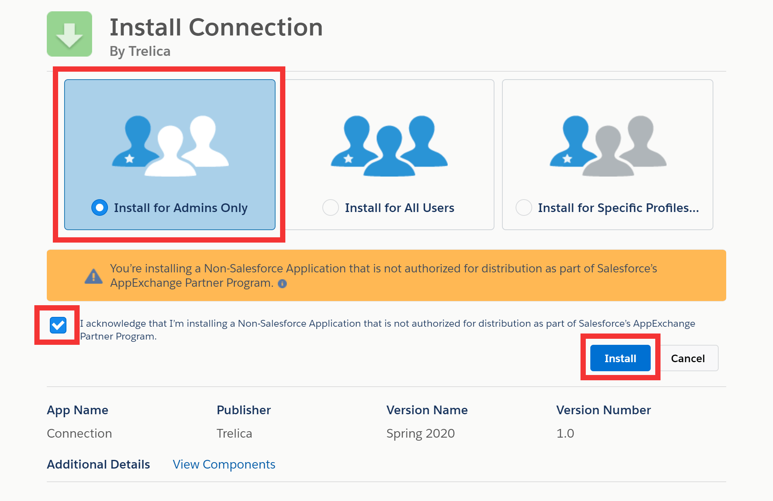
Task: Click the acknowledgment statement text
Action: (387, 330)
